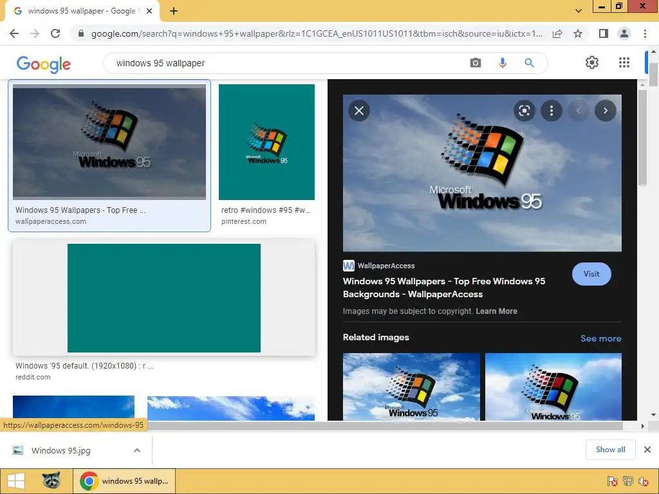Close the windows 95 wallpaper tab
Viewport: 659px width, 494px height.
(x=149, y=11)
